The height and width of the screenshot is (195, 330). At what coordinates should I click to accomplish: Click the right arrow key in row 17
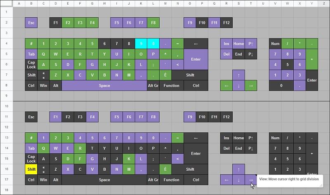[x=250, y=180]
